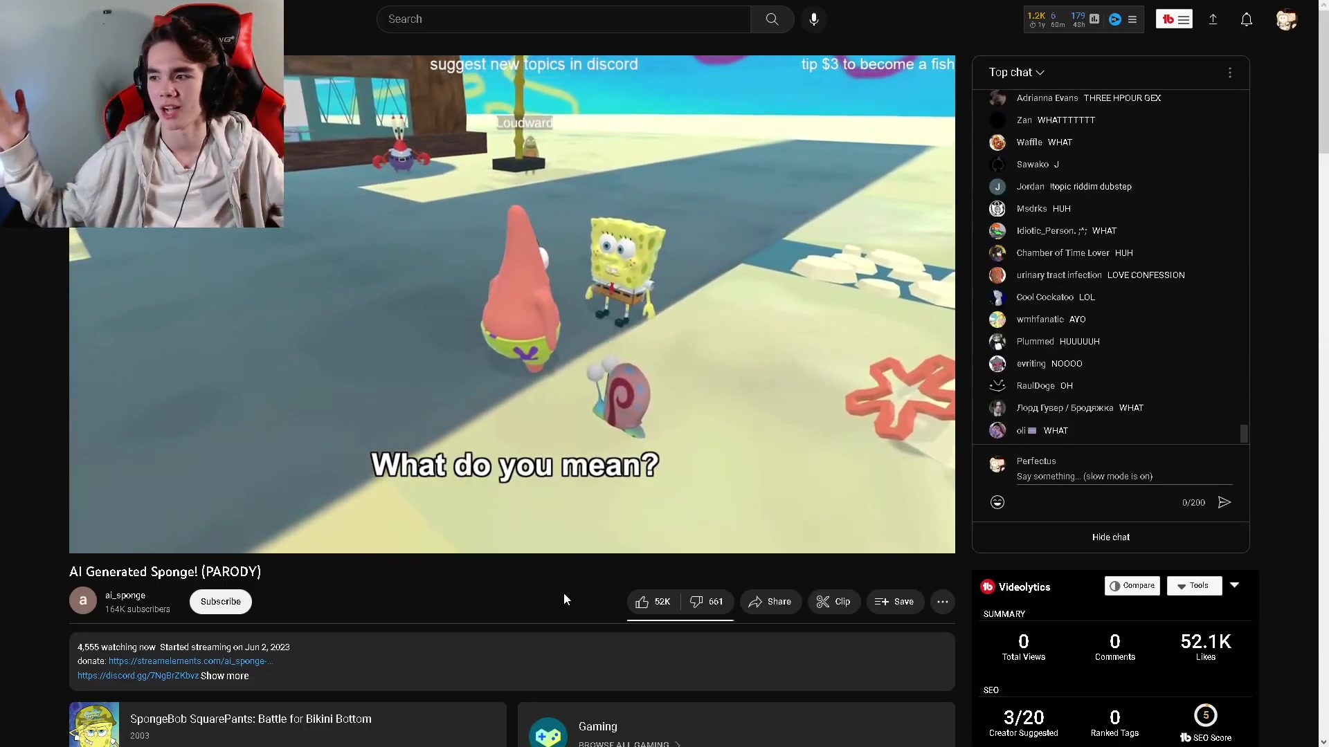Viewport: 1329px width, 747px height.
Task: Click 0 Total Views stat
Action: [x=1024, y=647]
